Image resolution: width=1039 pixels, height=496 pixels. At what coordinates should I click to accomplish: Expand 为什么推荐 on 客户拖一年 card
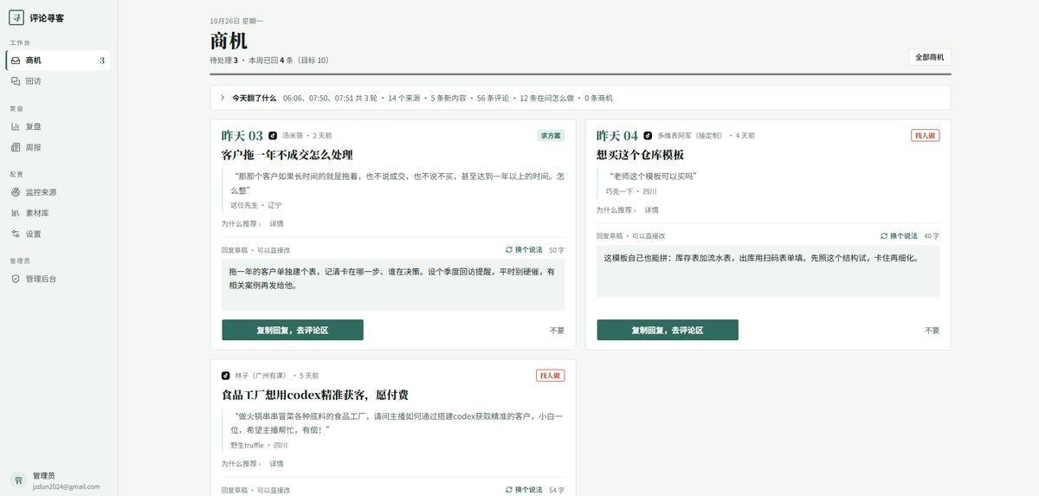point(241,223)
